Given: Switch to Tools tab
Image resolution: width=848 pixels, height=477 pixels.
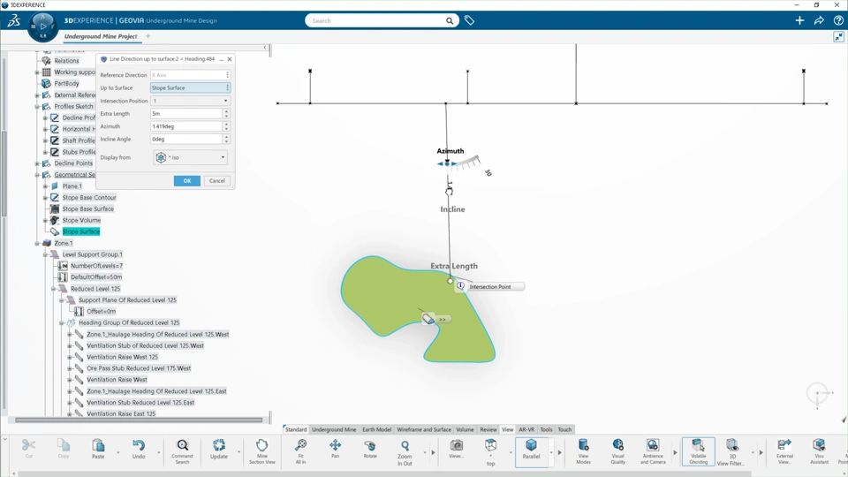Looking at the screenshot, I should tap(546, 429).
